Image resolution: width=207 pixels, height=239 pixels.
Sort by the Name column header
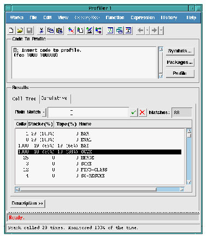point(85,124)
